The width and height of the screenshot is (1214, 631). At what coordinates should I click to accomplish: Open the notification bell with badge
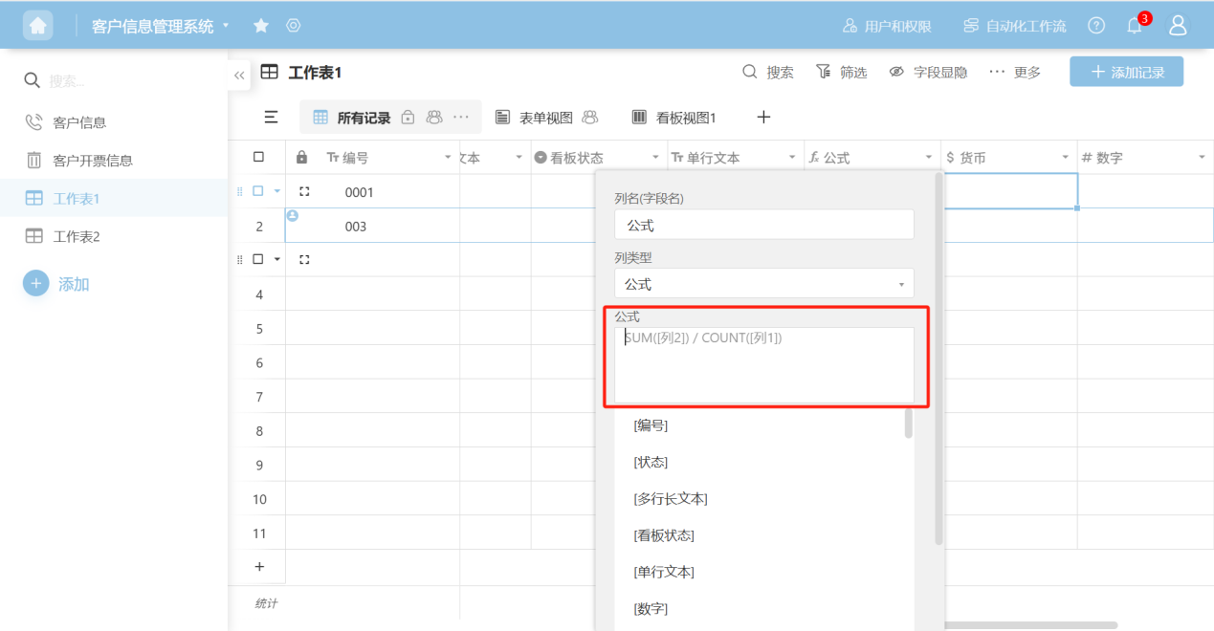pos(1135,26)
